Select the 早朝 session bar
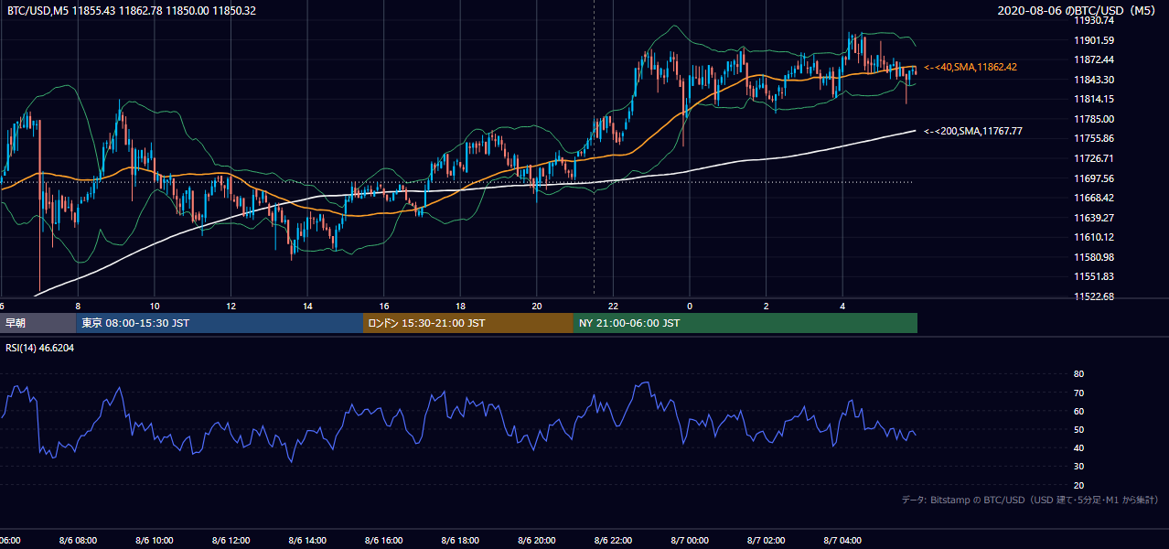1169x549 pixels. [x=38, y=323]
